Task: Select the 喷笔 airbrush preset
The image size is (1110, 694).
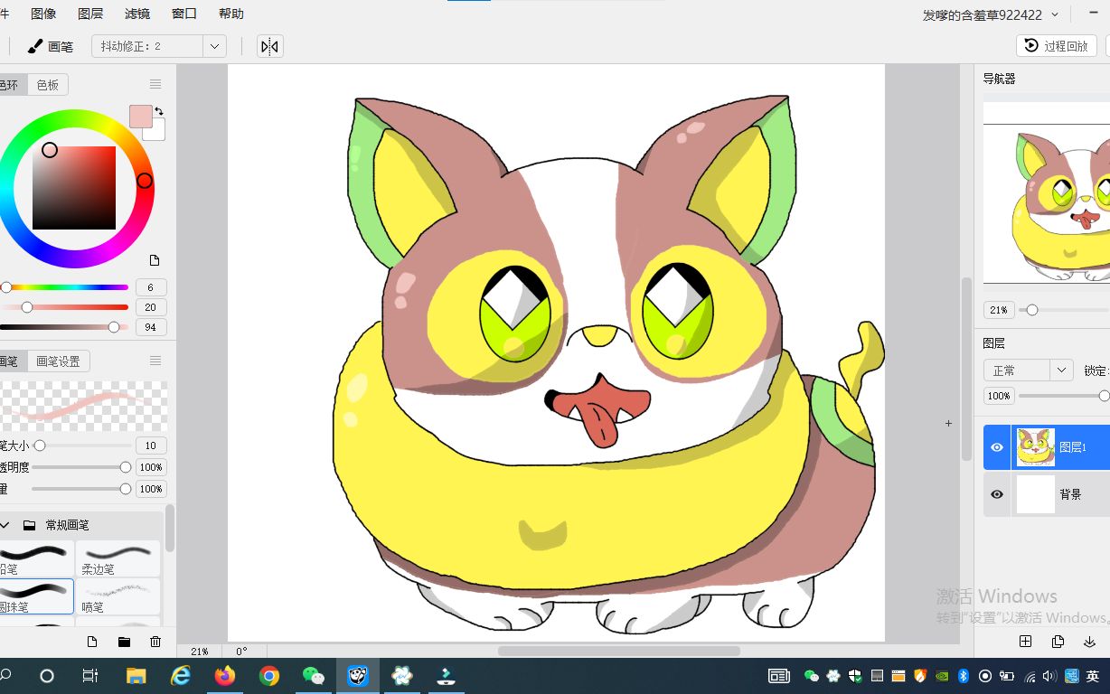Action: 118,596
